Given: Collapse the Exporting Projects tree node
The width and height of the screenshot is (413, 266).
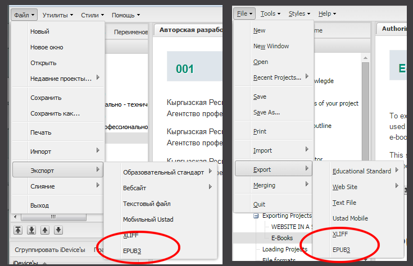Looking at the screenshot, I should (x=256, y=215).
